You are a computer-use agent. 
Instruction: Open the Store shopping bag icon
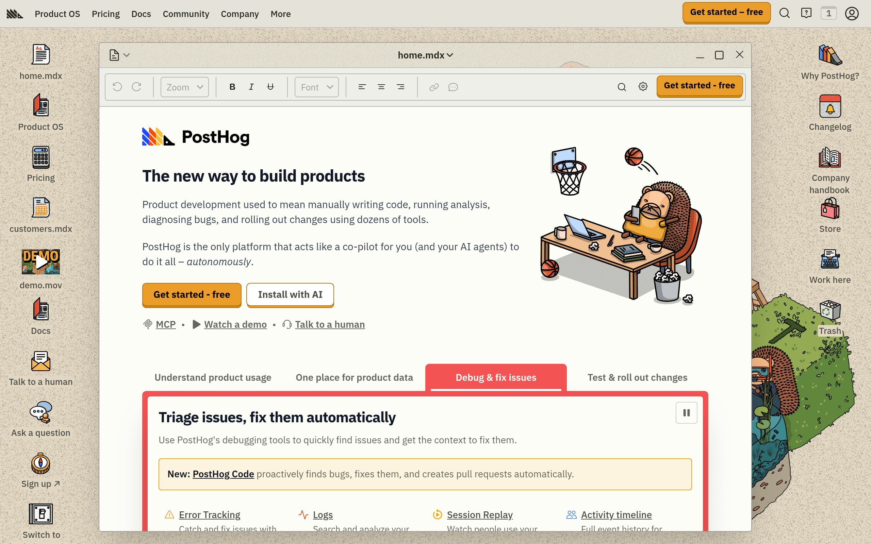pyautogui.click(x=830, y=208)
